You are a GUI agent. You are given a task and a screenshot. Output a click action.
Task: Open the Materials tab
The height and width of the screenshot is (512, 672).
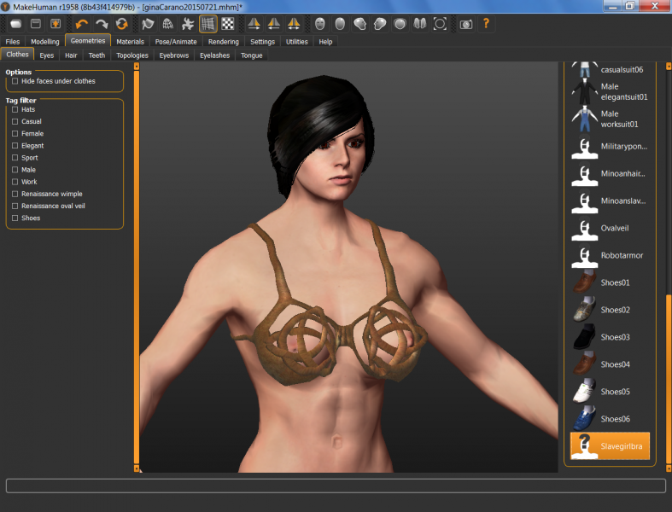130,41
